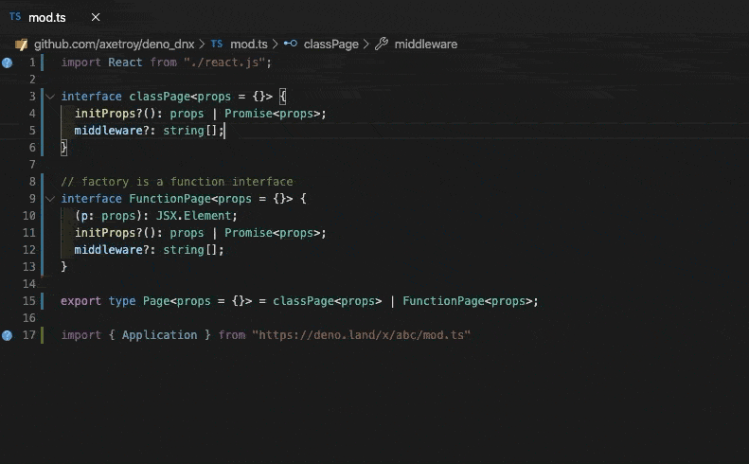
Task: Click middleware on line 5
Action: click(109, 131)
